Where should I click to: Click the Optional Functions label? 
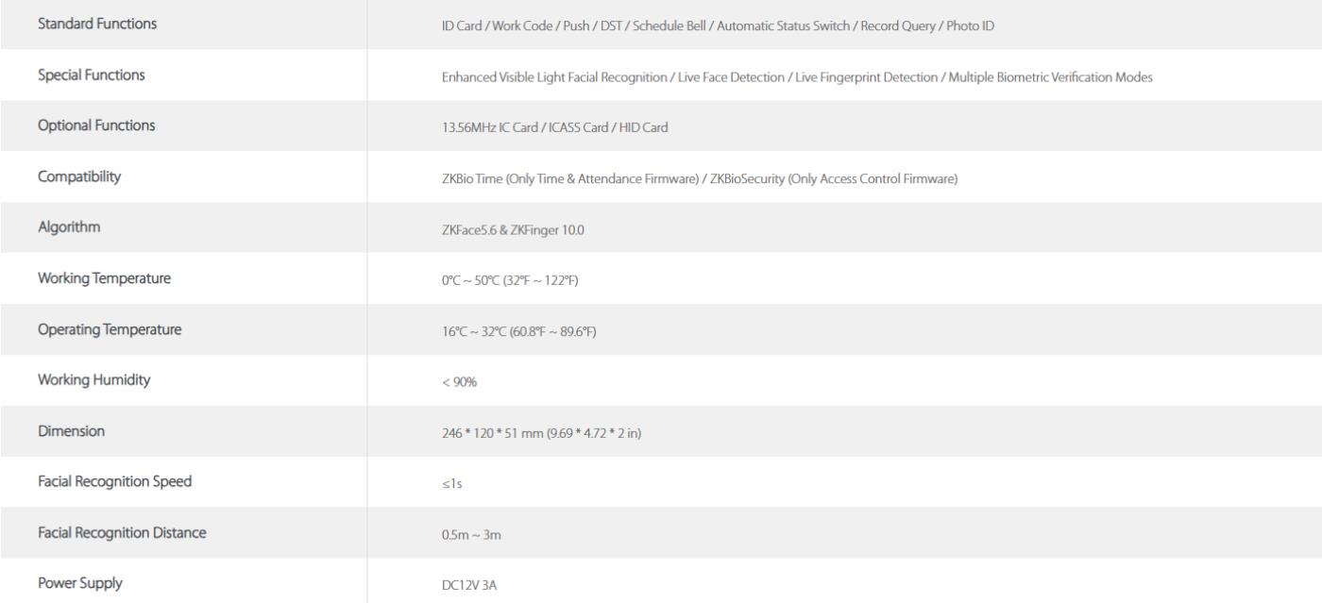coord(96,126)
